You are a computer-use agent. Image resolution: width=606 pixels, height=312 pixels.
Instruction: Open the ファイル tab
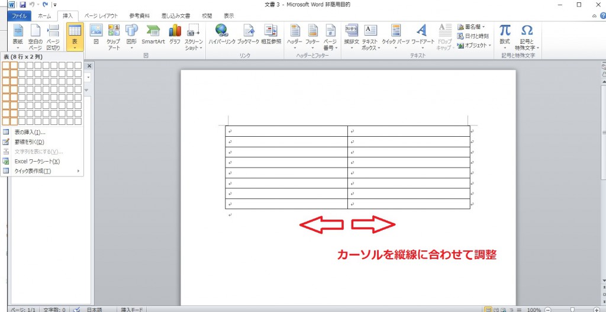(x=20, y=16)
